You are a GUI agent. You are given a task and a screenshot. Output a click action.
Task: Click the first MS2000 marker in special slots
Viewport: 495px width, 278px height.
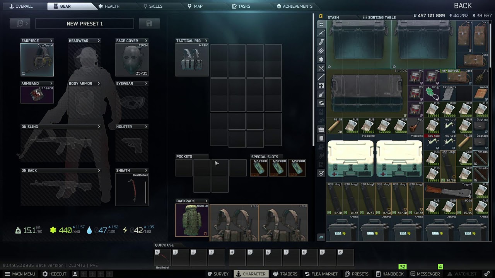[x=259, y=168]
